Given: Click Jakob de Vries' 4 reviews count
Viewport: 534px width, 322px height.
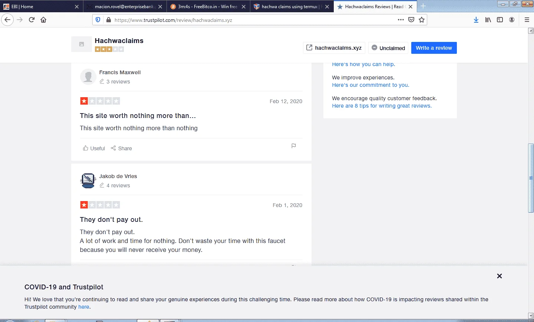Looking at the screenshot, I should tap(115, 185).
